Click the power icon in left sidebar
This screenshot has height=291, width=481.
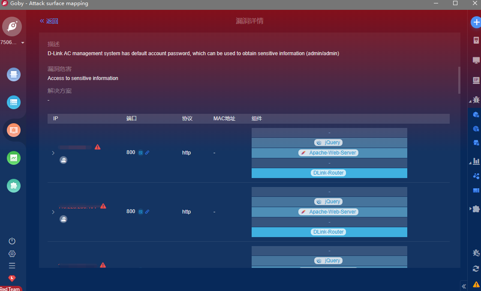tap(12, 241)
